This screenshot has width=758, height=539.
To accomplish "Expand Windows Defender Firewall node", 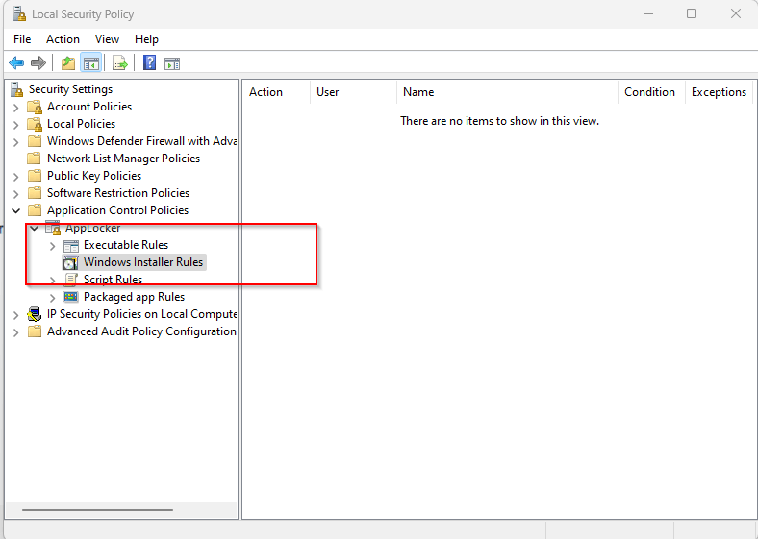I will [16, 142].
